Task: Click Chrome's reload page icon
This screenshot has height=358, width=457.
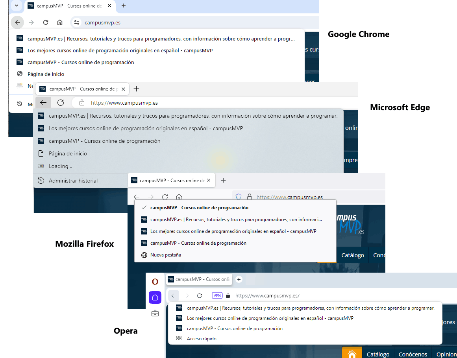Action: (46, 22)
